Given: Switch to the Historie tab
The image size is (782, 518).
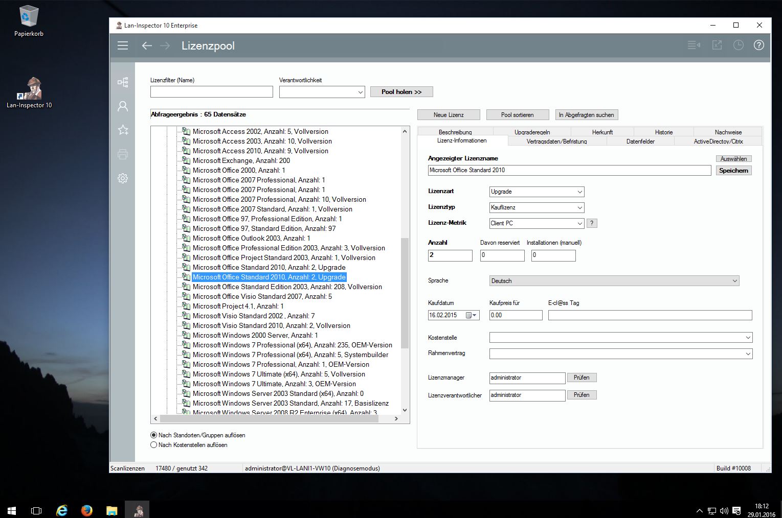Looking at the screenshot, I should [x=663, y=132].
